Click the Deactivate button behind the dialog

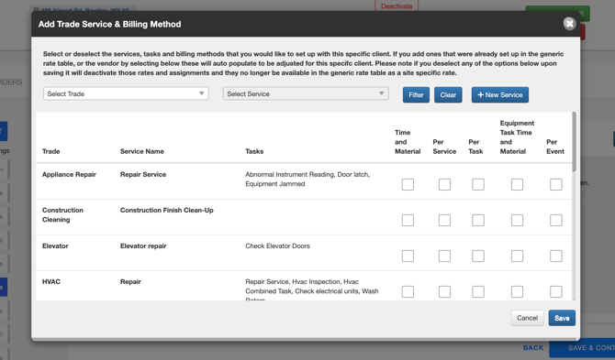(x=397, y=5)
